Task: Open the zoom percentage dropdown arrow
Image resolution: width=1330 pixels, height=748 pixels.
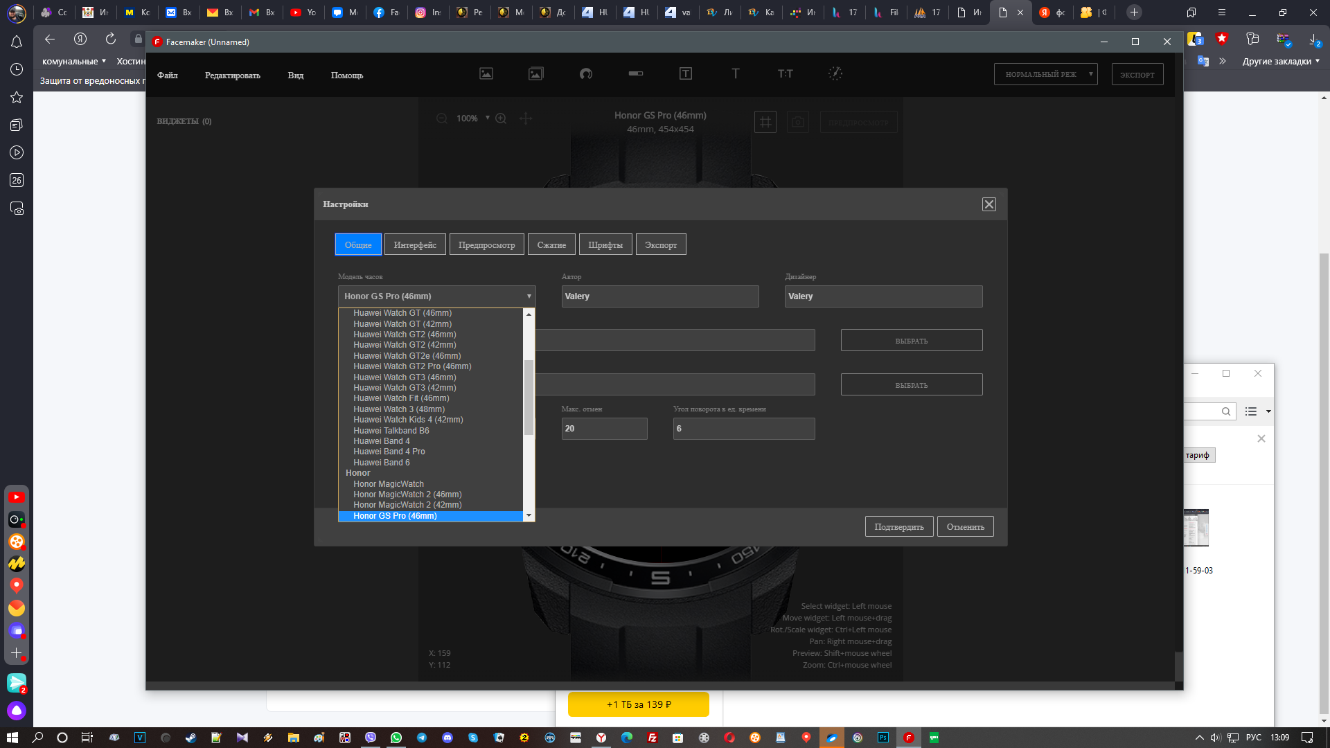Action: coord(488,118)
